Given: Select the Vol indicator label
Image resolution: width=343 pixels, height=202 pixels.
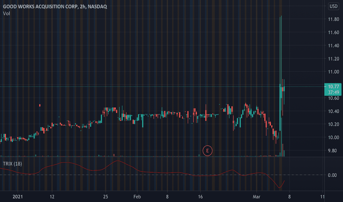Looking at the screenshot, I should coord(6,14).
